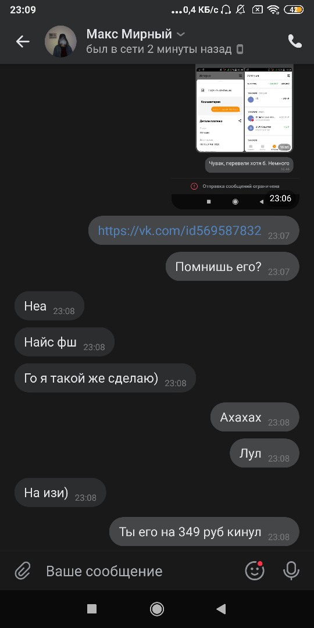Tap the Го я такой же сделаю) message

105,378
